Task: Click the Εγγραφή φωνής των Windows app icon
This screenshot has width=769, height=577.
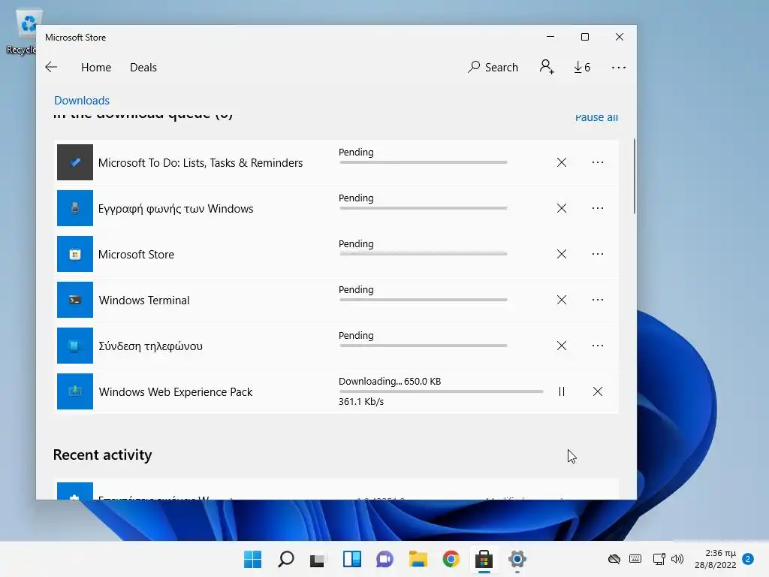Action: click(x=75, y=208)
